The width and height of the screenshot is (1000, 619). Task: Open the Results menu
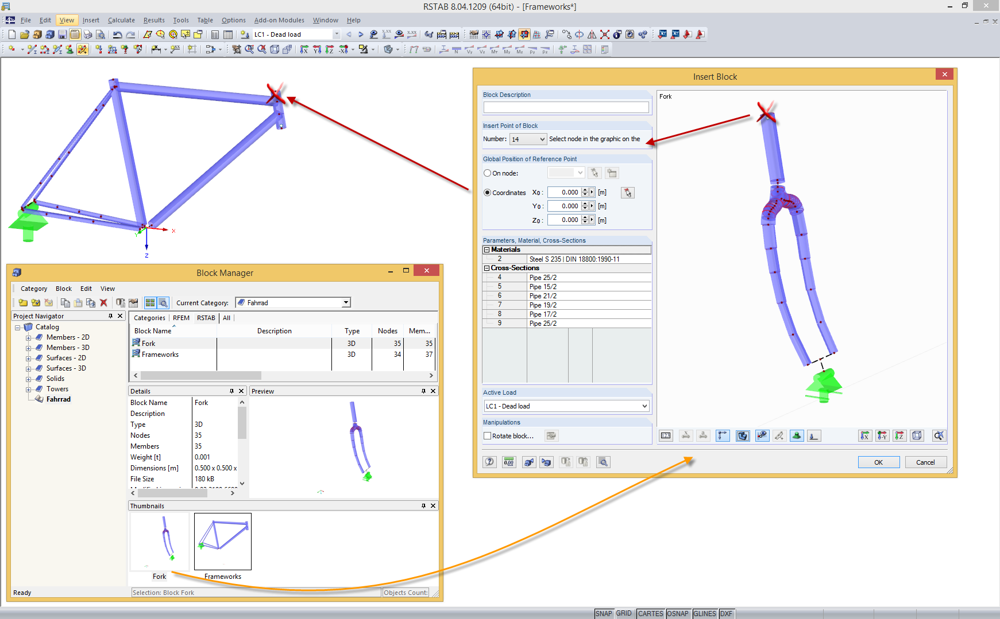click(x=154, y=20)
